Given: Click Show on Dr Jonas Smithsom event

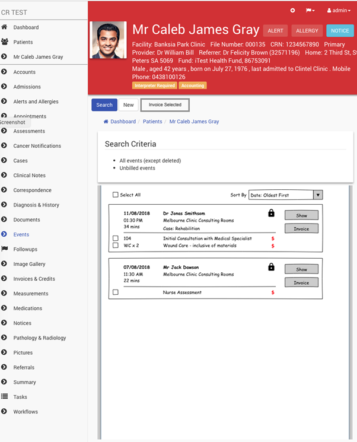Looking at the screenshot, I should 301,215.
